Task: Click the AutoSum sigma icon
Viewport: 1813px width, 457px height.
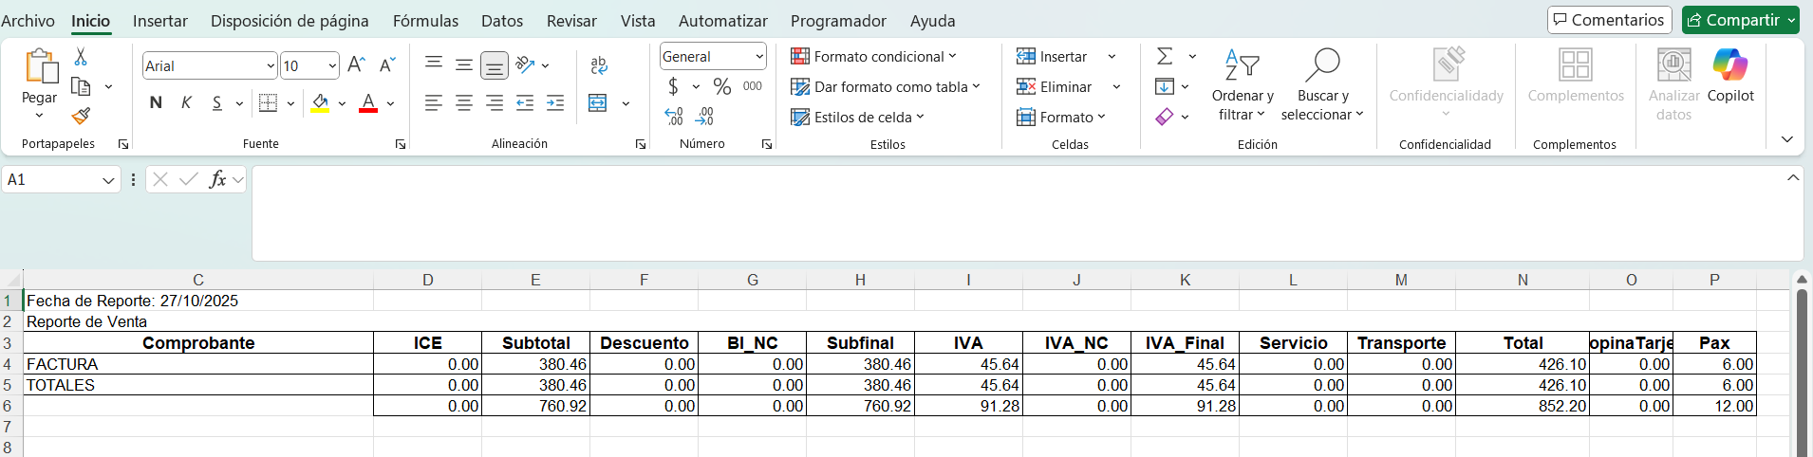Action: [1165, 57]
